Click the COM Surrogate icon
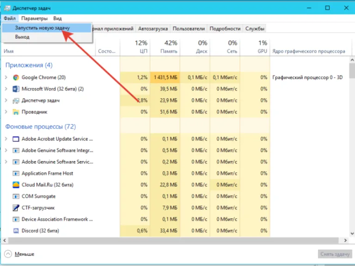355x266 pixels. click(16, 196)
